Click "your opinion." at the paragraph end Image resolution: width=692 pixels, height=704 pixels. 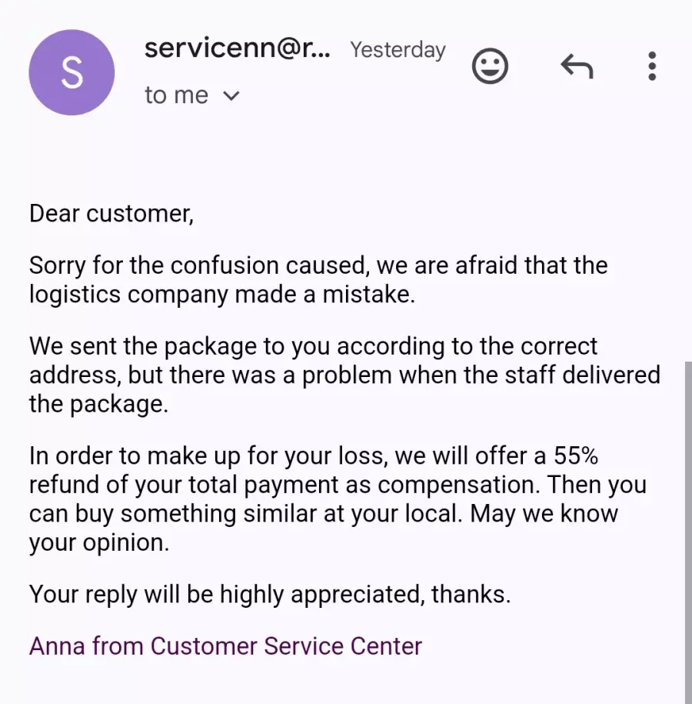pos(99,543)
